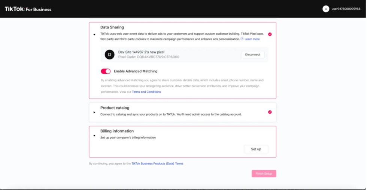Open the Terms and Conditions link
The image size is (367, 190).
coord(146,92)
